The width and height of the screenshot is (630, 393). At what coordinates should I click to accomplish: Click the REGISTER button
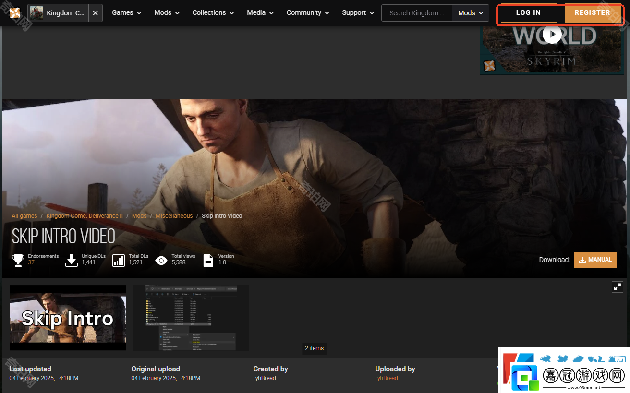tap(592, 13)
